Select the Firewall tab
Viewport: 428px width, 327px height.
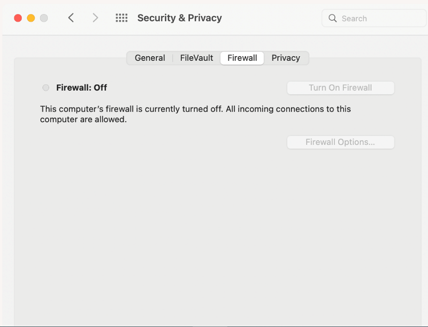click(x=242, y=58)
